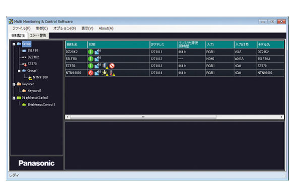This screenshot has height=196, width=294.
Task: Collapse the Group1 tree node
Action: 19,71
